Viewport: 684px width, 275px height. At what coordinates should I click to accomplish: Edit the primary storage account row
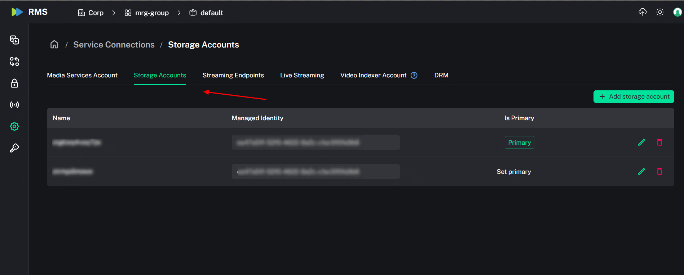point(641,142)
